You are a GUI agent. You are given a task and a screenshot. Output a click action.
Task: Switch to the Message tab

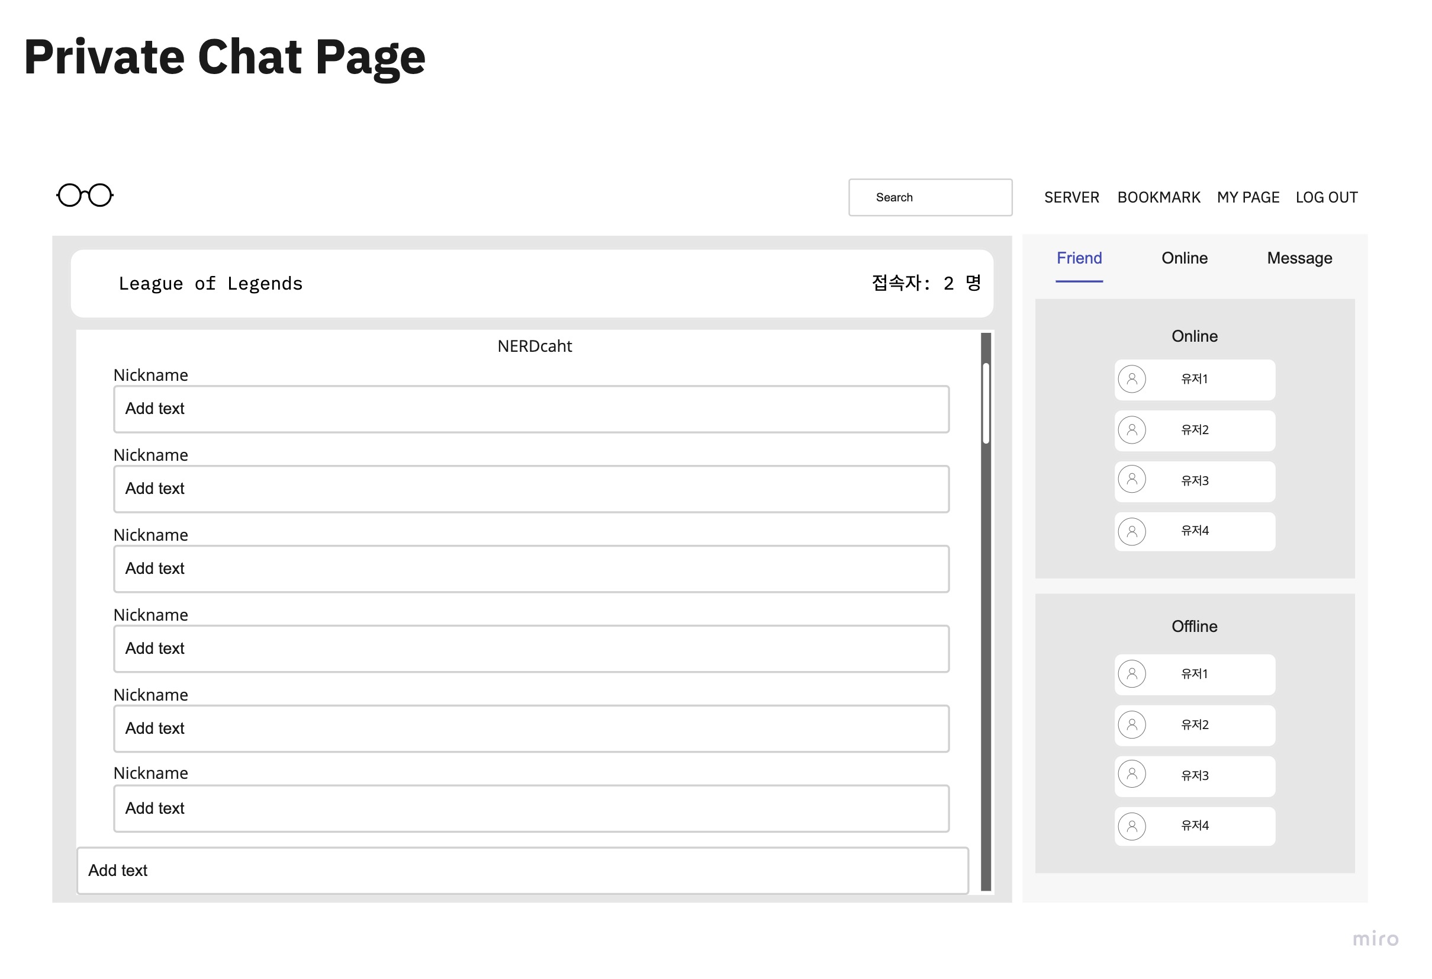point(1299,258)
